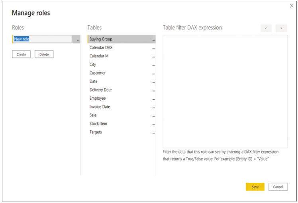Open the ellipsis menu for Calendar DAX table
This screenshot has width=298, height=203.
(x=153, y=48)
